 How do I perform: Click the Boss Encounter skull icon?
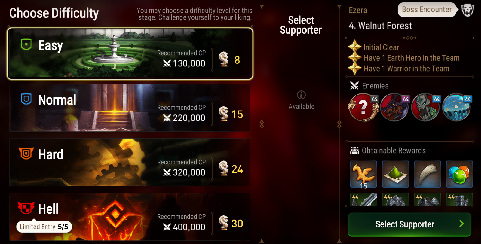tap(467, 10)
